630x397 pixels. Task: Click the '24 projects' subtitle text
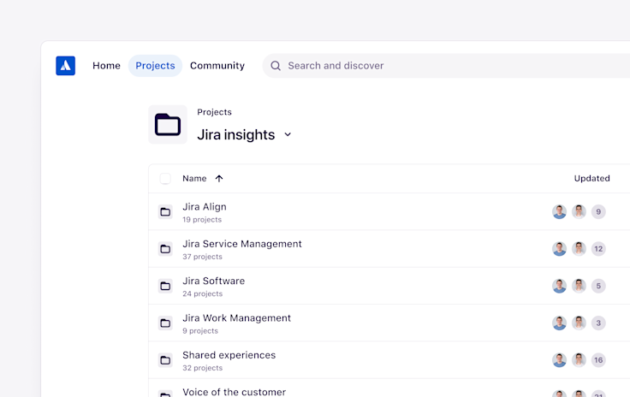[203, 293]
